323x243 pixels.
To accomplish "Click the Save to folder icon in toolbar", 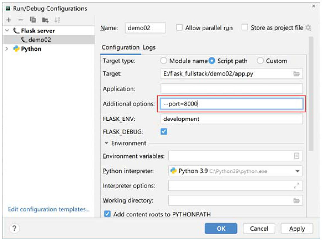I will 45,20.
